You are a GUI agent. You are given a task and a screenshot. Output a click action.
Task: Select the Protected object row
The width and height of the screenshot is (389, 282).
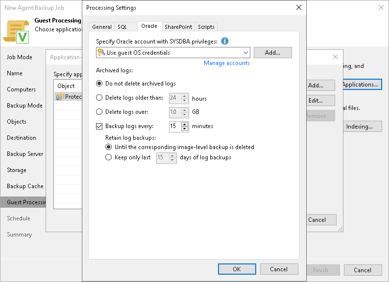[68, 97]
